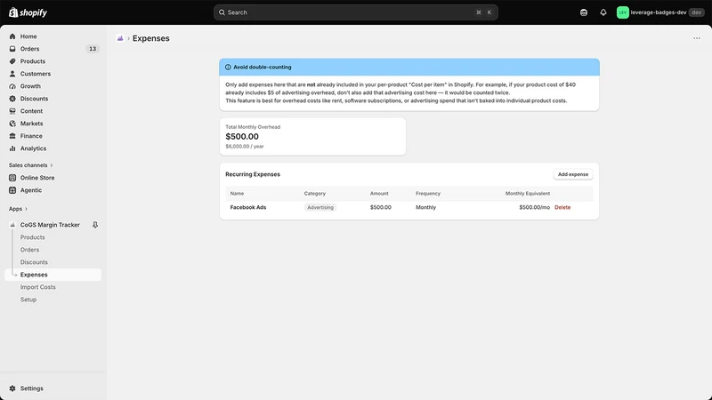Click the Growth icon
Image resolution: width=712 pixels, height=400 pixels.
[12, 86]
